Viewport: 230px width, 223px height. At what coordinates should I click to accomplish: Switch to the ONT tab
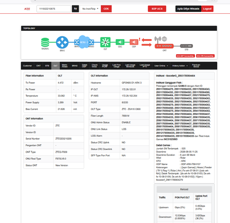(x=39, y=66)
